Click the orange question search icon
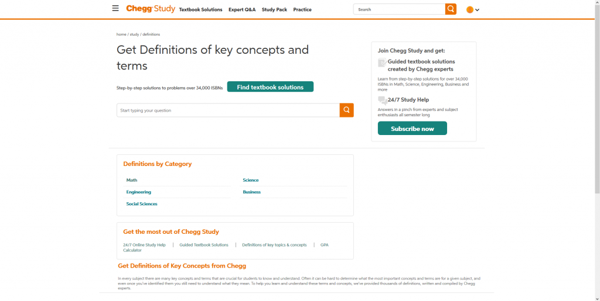Image resolution: width=600 pixels, height=301 pixels. pos(347,110)
